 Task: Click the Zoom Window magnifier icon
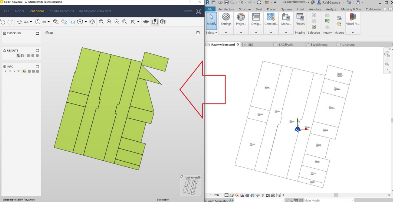[x=125, y=22]
